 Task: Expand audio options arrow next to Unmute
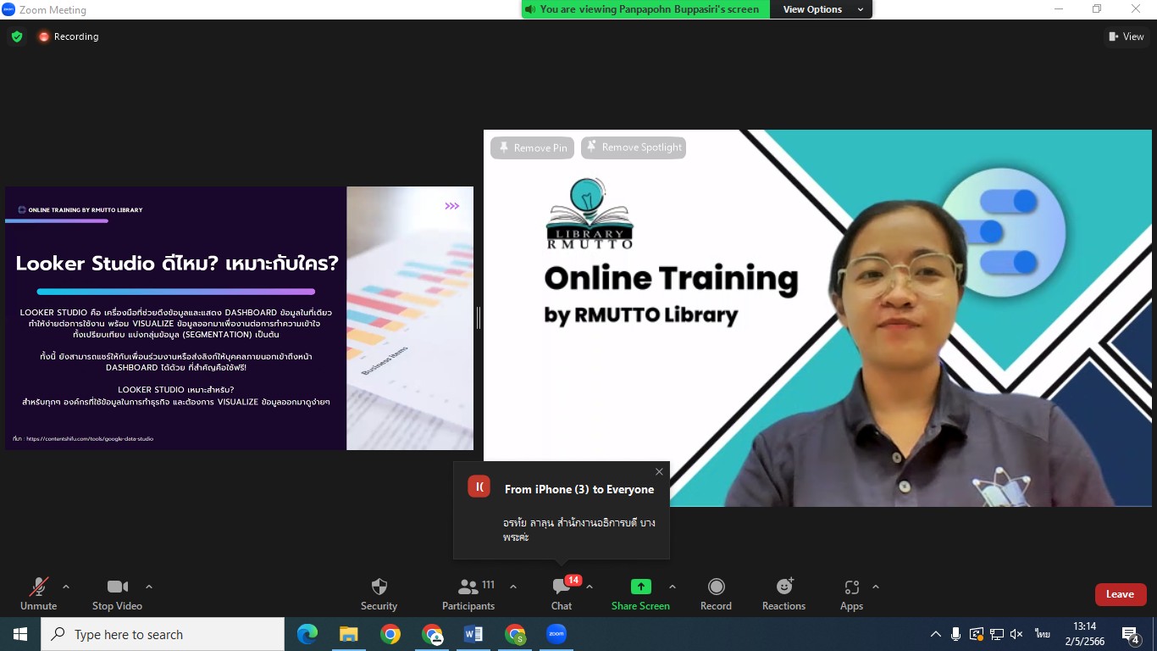coord(66,587)
